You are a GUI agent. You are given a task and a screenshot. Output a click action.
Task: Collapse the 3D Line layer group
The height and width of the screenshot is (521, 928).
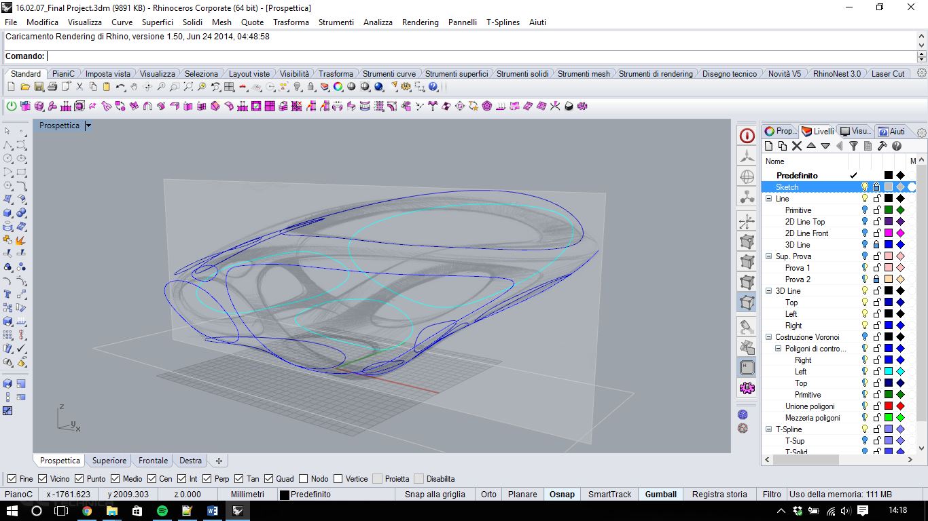768,291
